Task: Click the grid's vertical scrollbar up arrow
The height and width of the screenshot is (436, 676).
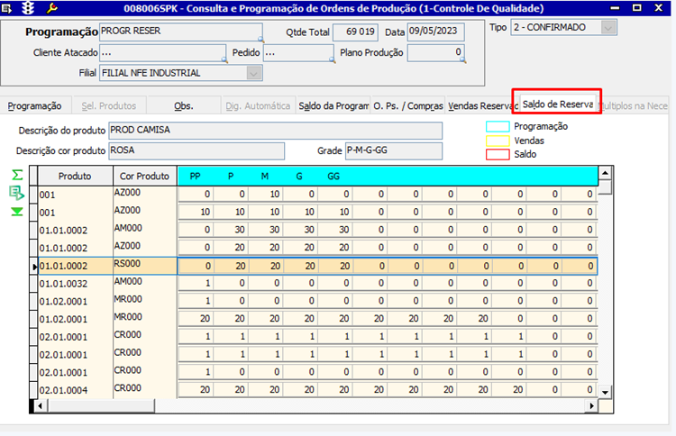Action: [x=606, y=172]
